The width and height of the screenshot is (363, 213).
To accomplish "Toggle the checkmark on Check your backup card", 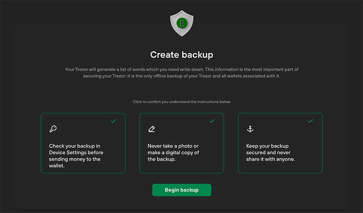I will click(113, 121).
